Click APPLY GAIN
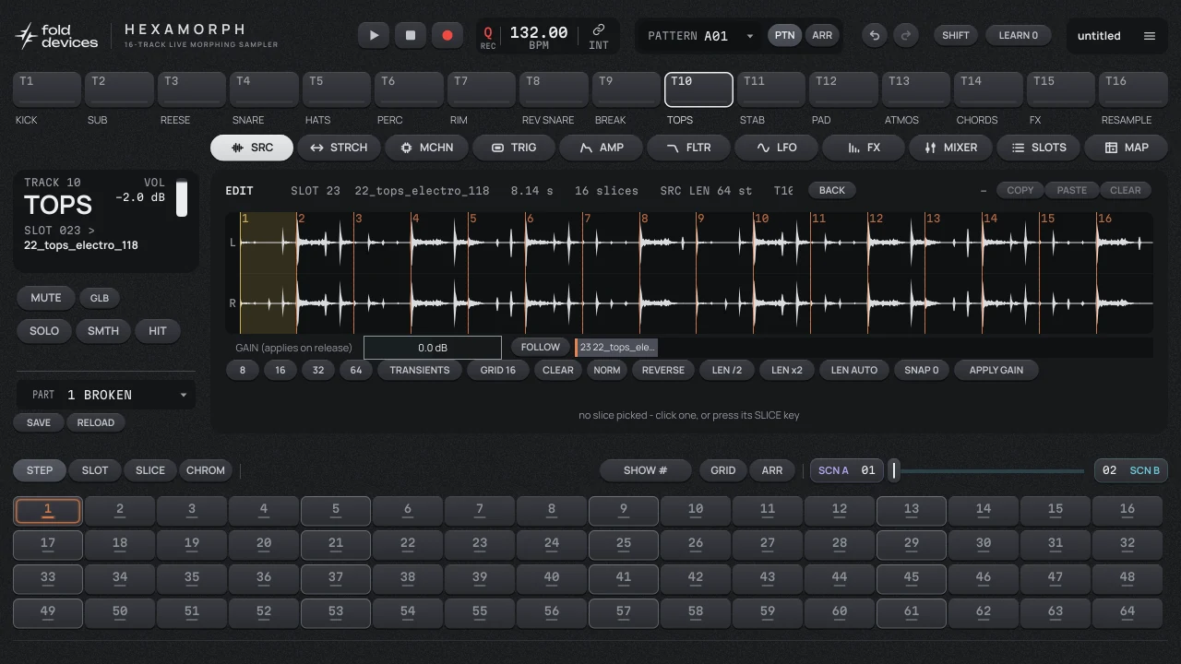Image resolution: width=1181 pixels, height=664 pixels. [x=996, y=370]
